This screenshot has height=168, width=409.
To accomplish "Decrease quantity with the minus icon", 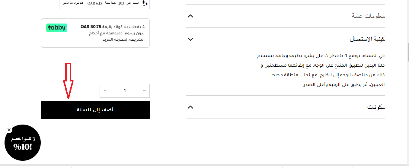I will point(144,91).
